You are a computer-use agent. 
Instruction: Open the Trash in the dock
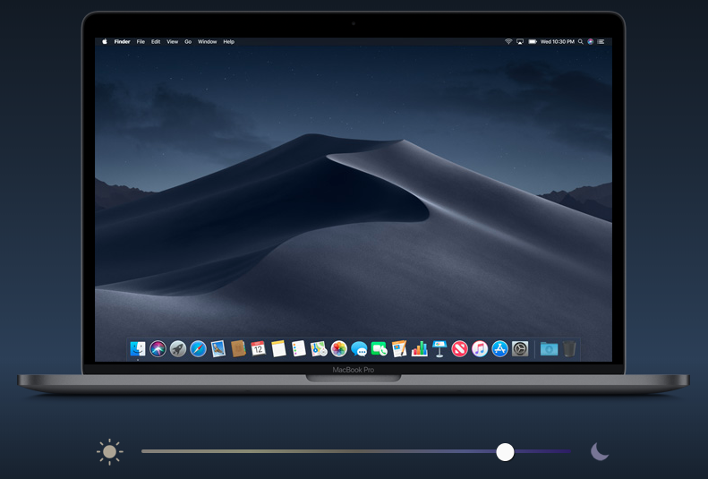(570, 348)
